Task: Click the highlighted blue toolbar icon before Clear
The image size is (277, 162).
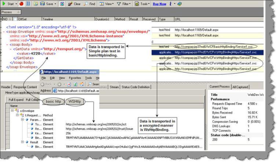Action: [62, 4]
